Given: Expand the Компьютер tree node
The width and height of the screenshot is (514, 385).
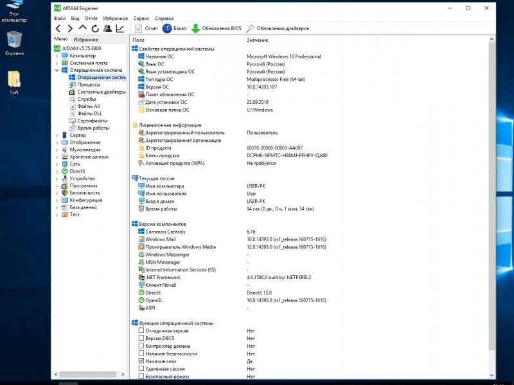Looking at the screenshot, I should [x=57, y=56].
